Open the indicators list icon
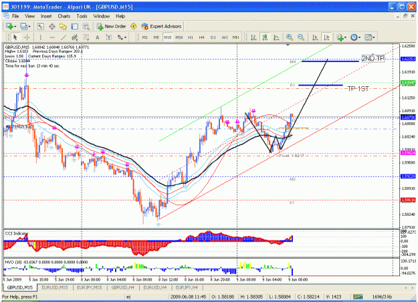Image resolution: width=418 pixels, height=302 pixels. pos(340,37)
